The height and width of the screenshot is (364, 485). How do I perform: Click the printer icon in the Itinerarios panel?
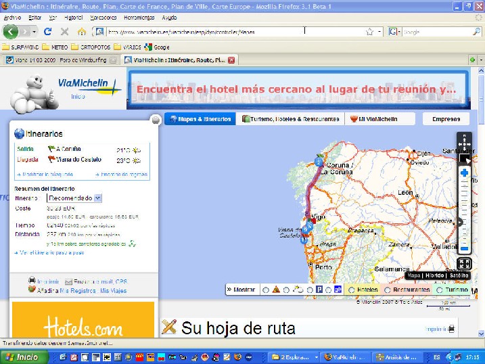pyautogui.click(x=32, y=280)
